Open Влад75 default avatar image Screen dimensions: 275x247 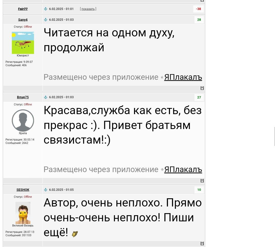[23, 121]
